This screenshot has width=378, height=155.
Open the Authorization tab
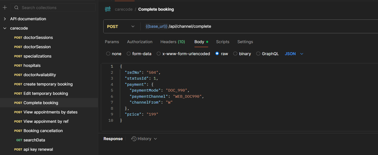coord(140,42)
